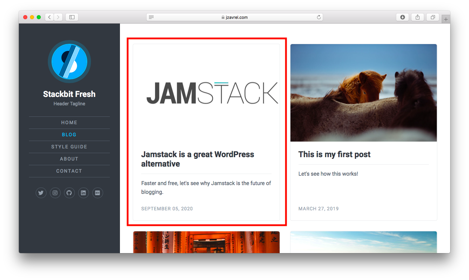Click the 'MARCH 27, 2019' date
This screenshot has height=280, width=469.
319,209
